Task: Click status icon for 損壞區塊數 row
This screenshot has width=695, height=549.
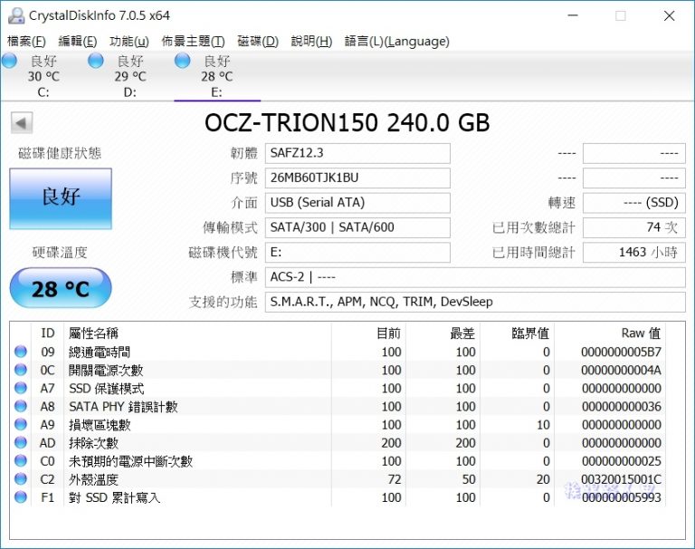Action: tap(21, 424)
